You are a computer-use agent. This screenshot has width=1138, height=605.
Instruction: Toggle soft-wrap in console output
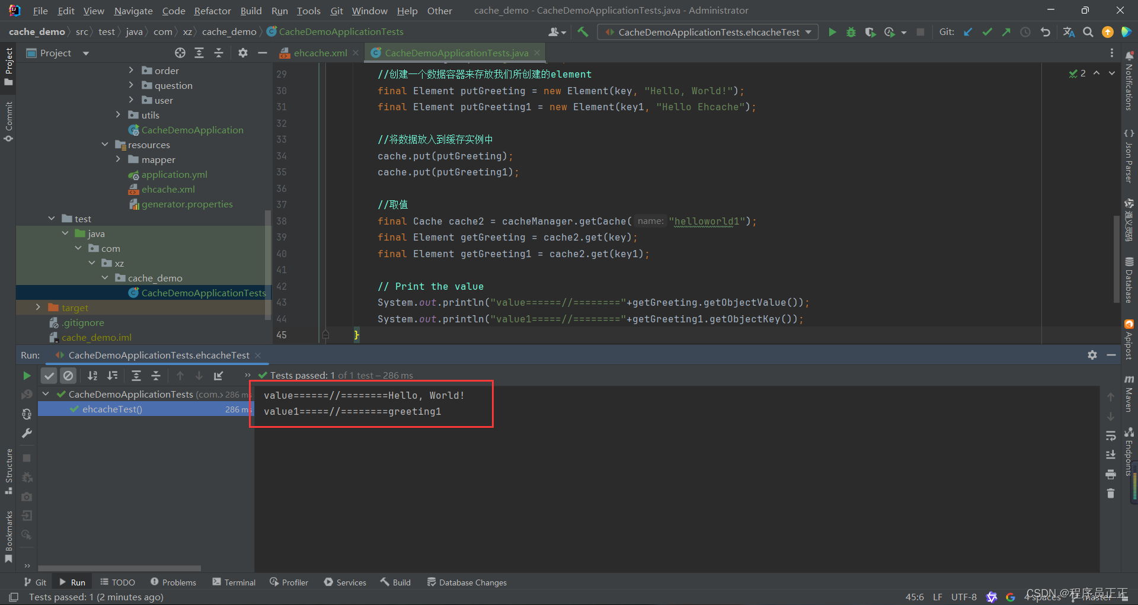pyautogui.click(x=1111, y=436)
